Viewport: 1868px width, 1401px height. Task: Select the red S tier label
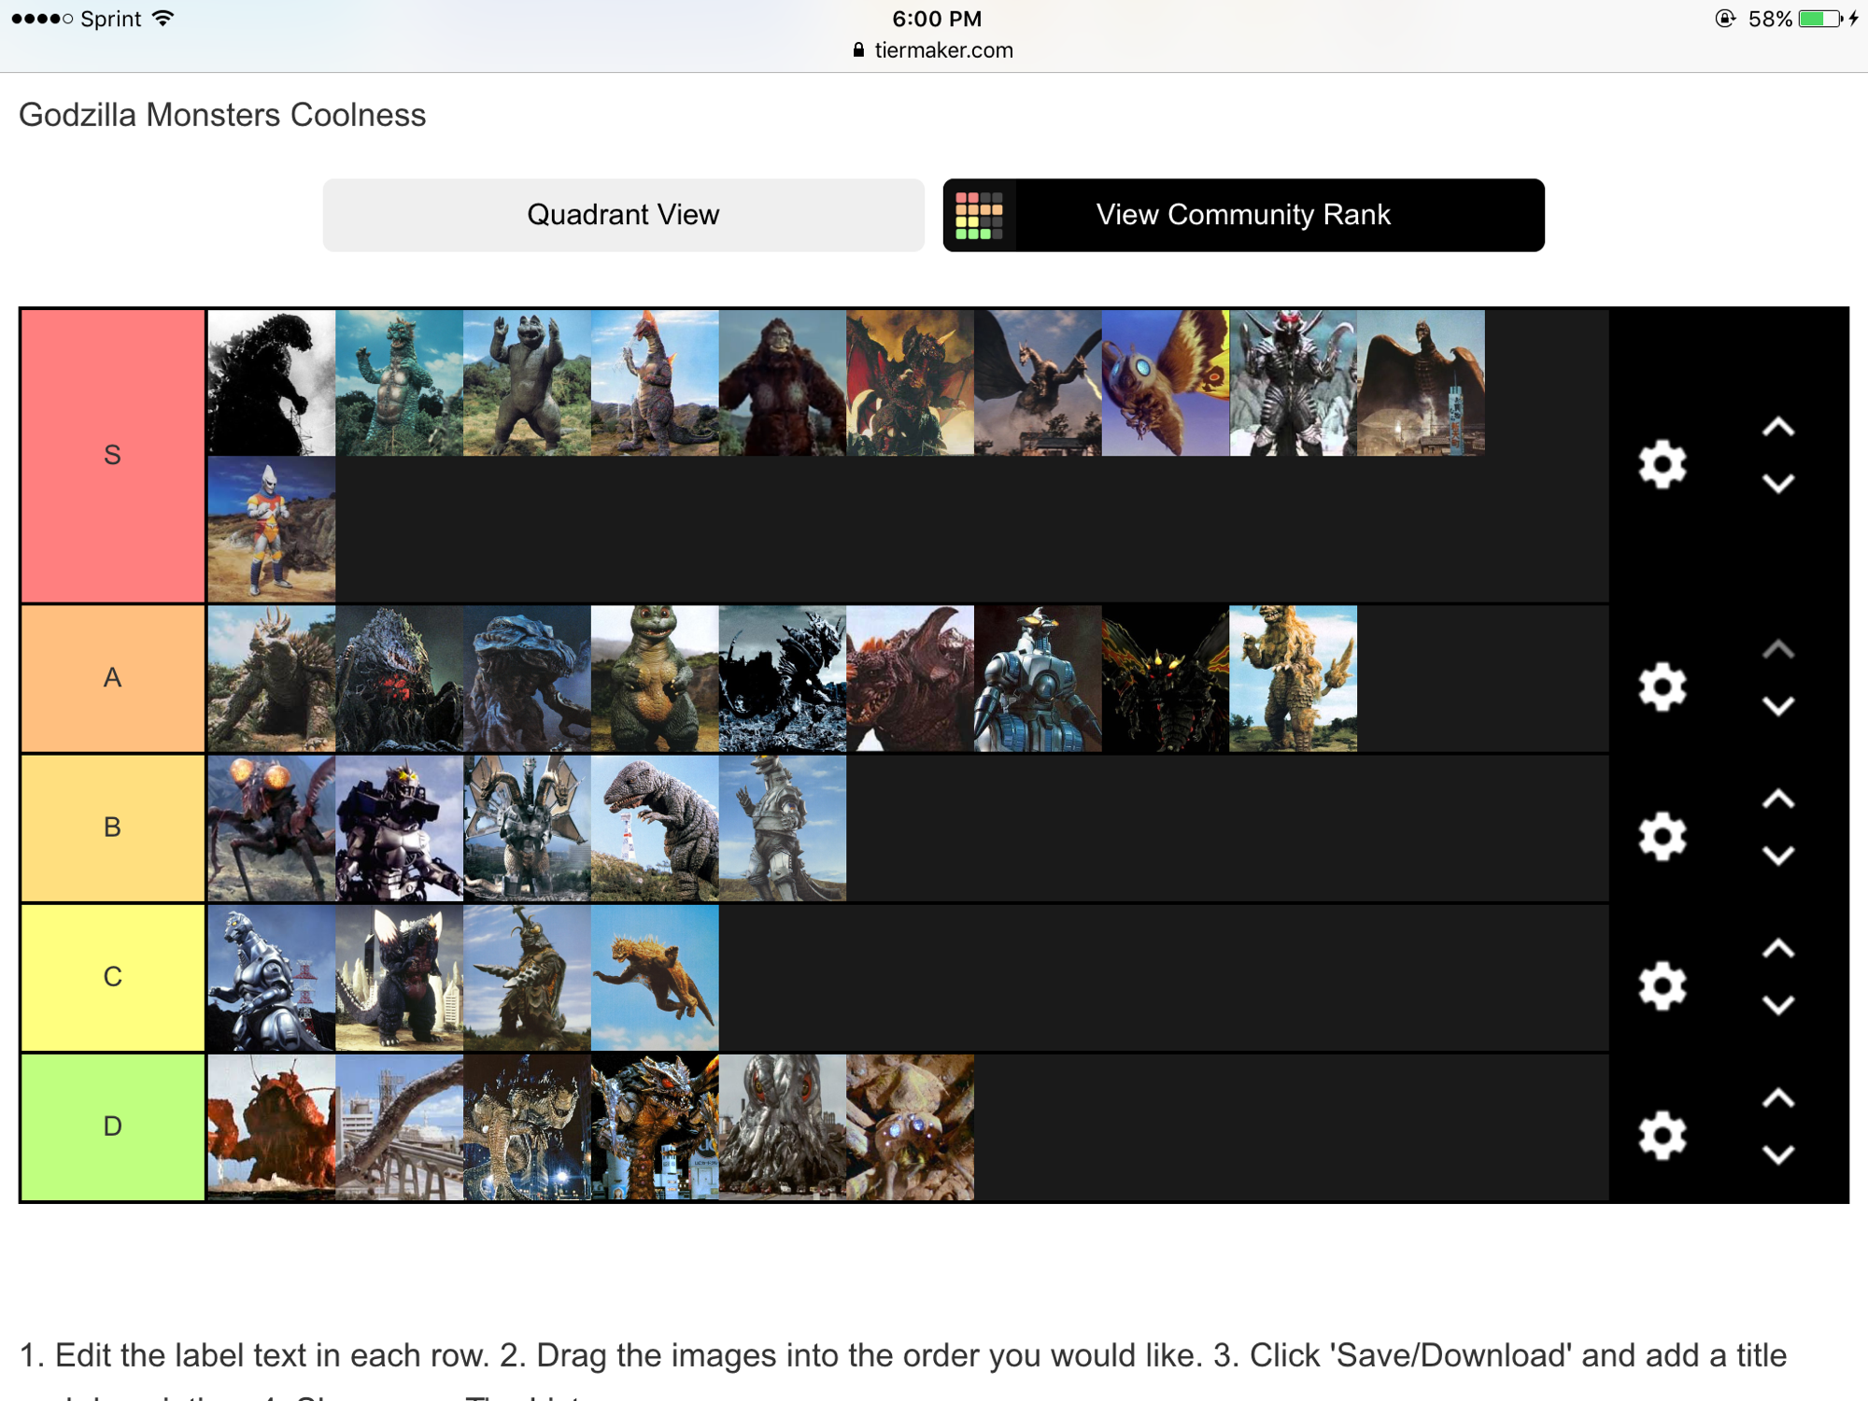point(112,455)
